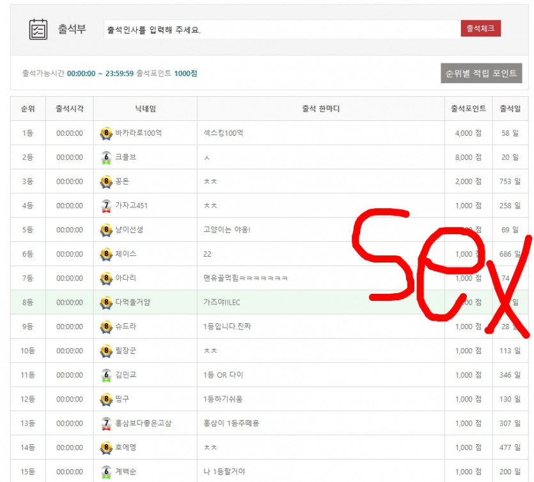534x482 pixels.
Task: Click level badge next to 홍삼보다좋은고삼
Action: pyautogui.click(x=107, y=423)
